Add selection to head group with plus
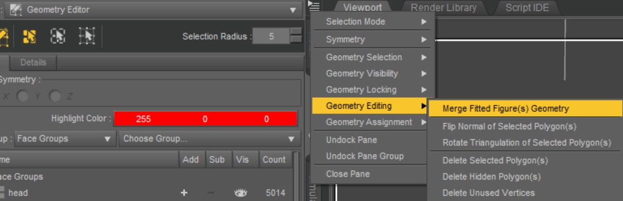 (184, 193)
